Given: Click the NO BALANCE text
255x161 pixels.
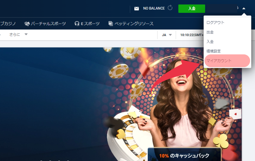Looking at the screenshot, I should [154, 8].
